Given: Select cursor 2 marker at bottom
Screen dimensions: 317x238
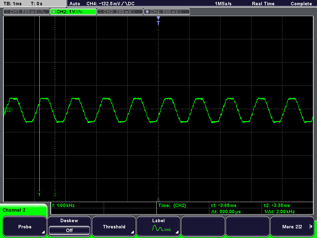Looking at the screenshot, I should coord(55,194).
